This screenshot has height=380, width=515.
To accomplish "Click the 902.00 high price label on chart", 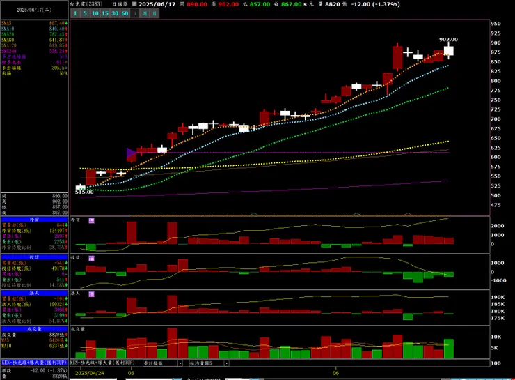I will click(448, 40).
